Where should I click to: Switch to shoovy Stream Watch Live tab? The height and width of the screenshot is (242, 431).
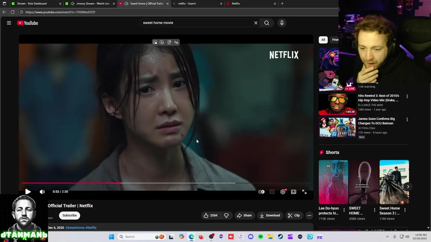90,4
